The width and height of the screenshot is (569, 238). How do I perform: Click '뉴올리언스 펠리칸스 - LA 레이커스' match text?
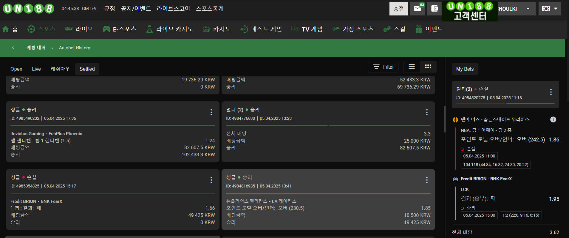click(261, 201)
